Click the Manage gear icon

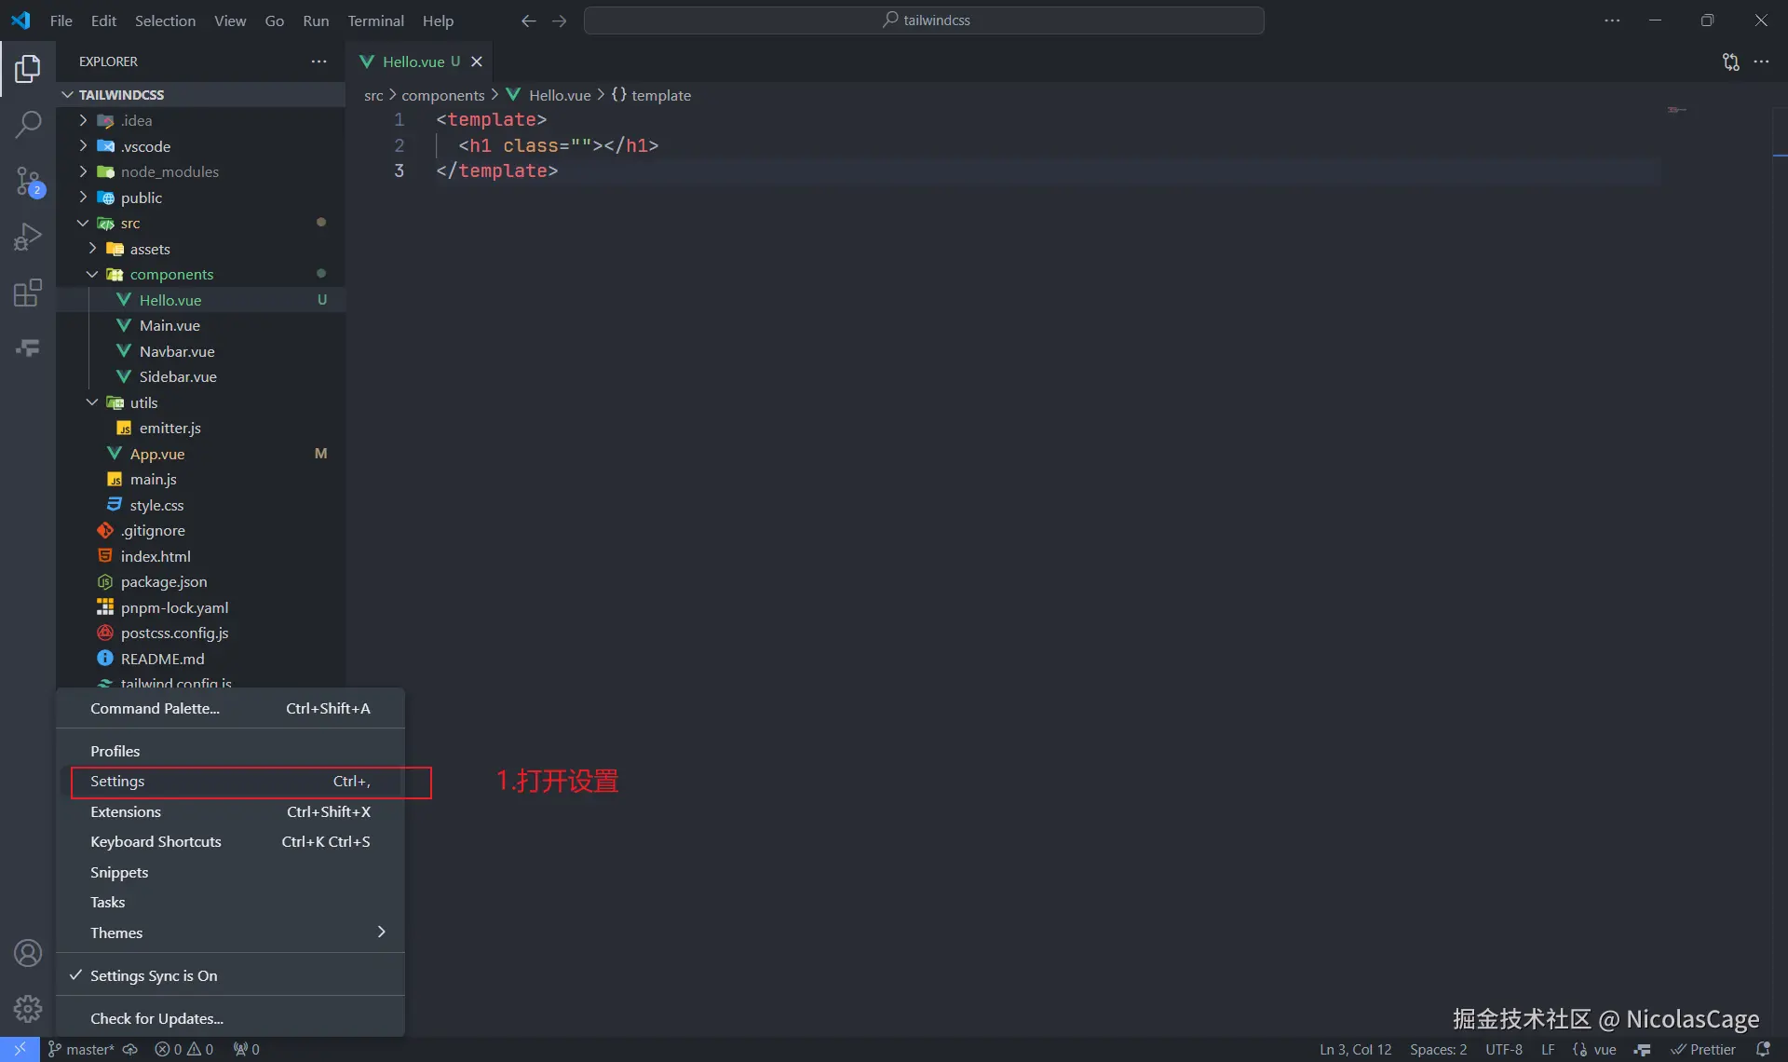tap(28, 1008)
